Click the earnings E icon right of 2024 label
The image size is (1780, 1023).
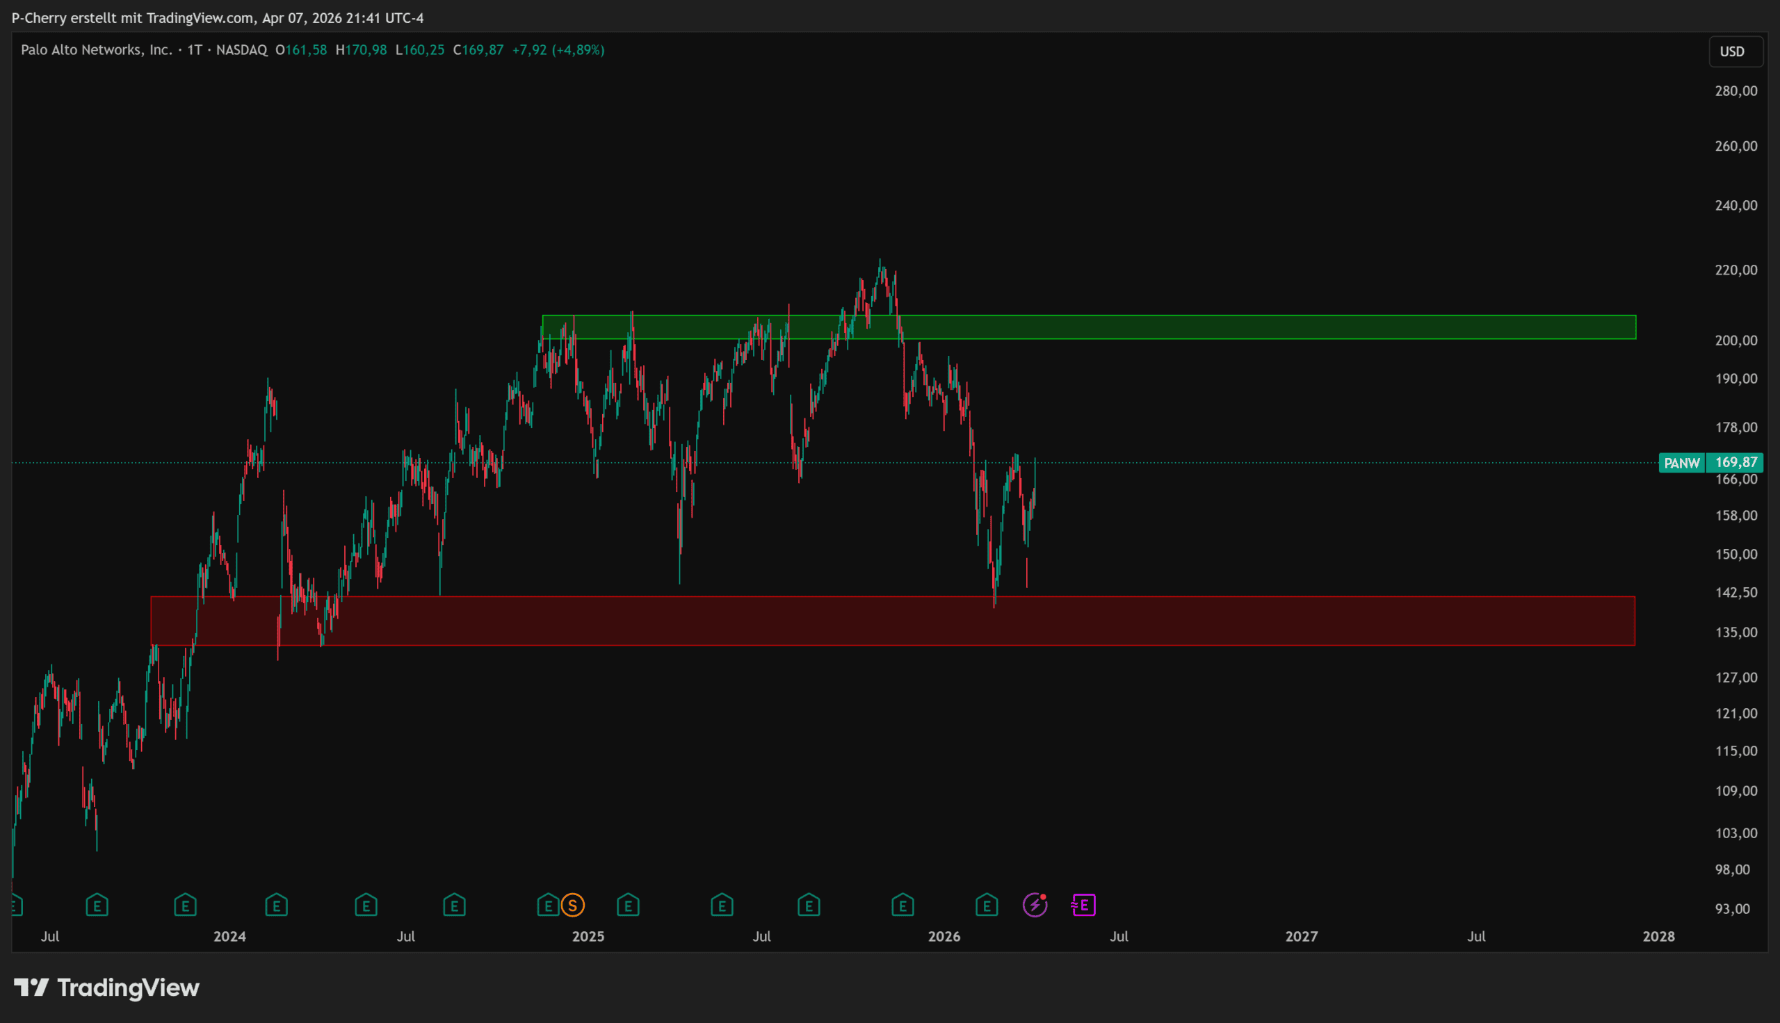coord(276,905)
